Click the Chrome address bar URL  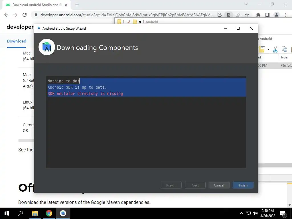[x=126, y=15]
